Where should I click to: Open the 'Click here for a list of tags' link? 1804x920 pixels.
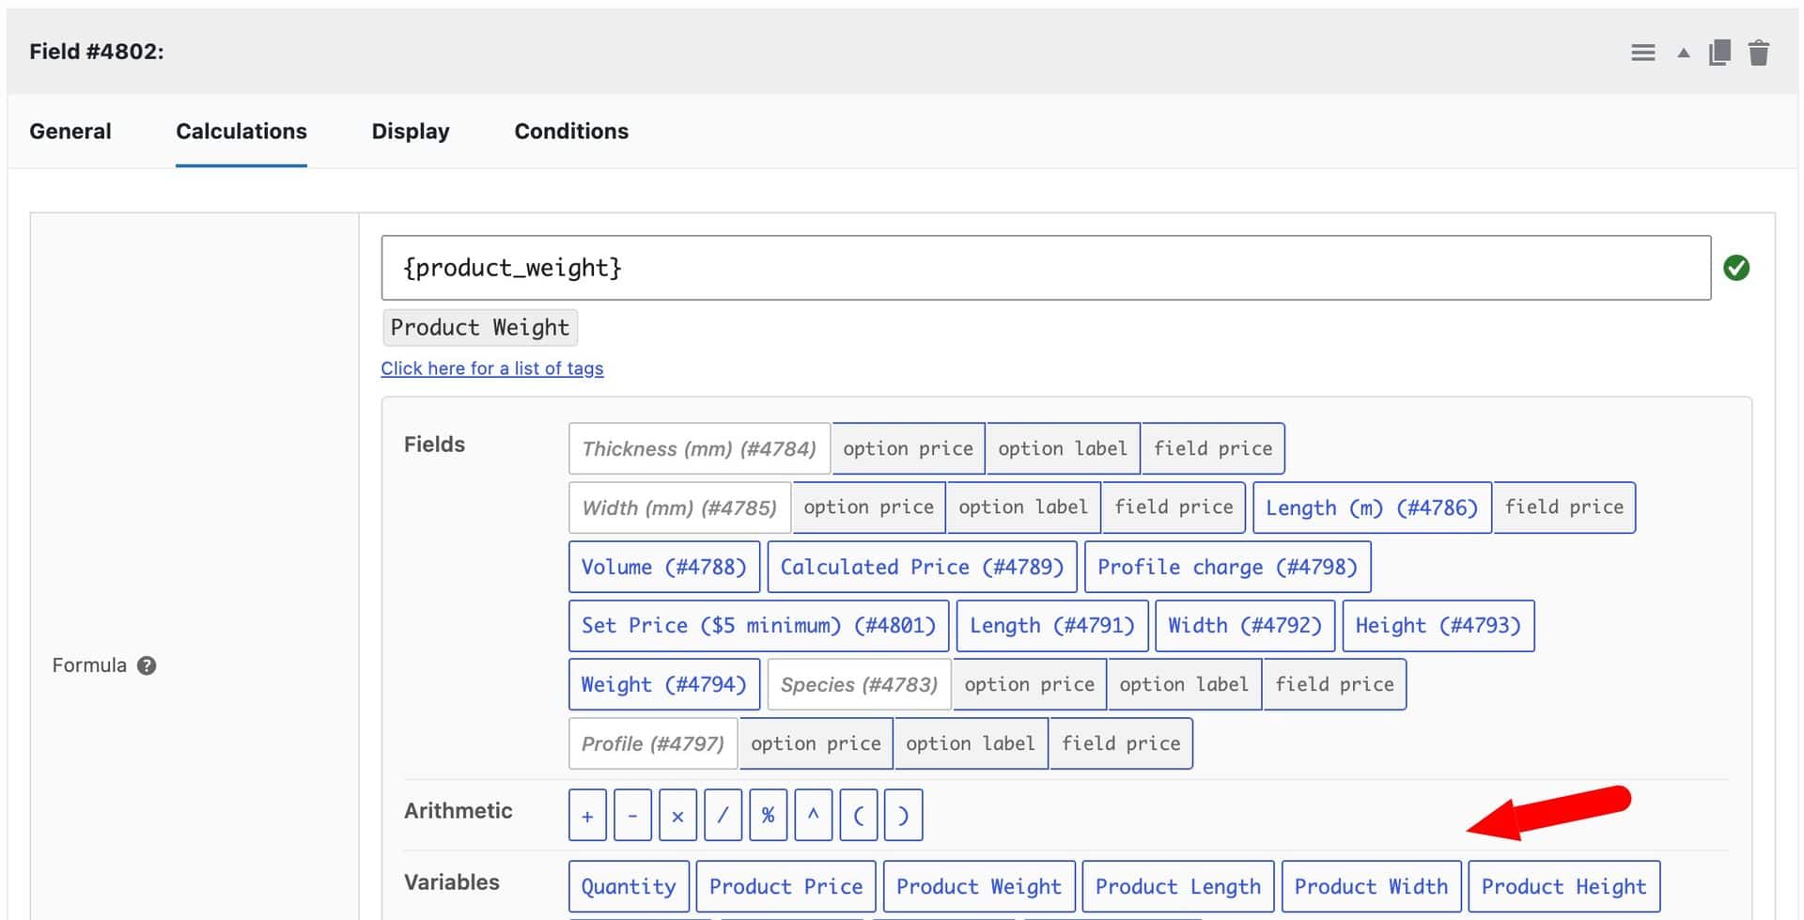tap(492, 368)
